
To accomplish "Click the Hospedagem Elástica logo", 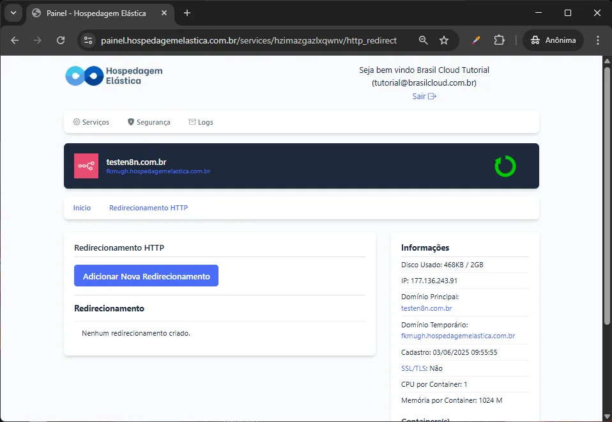I will click(x=114, y=76).
